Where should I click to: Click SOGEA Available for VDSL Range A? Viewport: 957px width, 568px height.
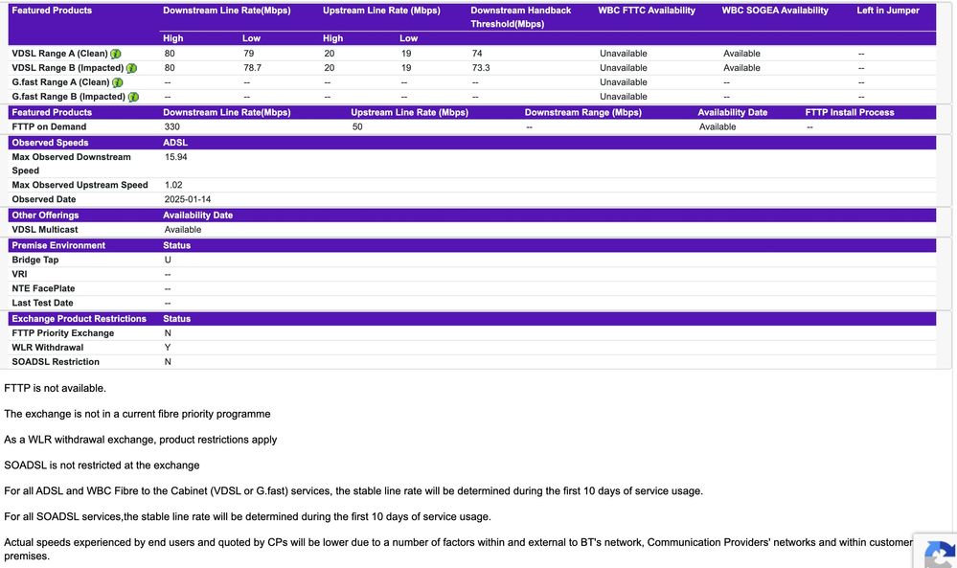741,54
